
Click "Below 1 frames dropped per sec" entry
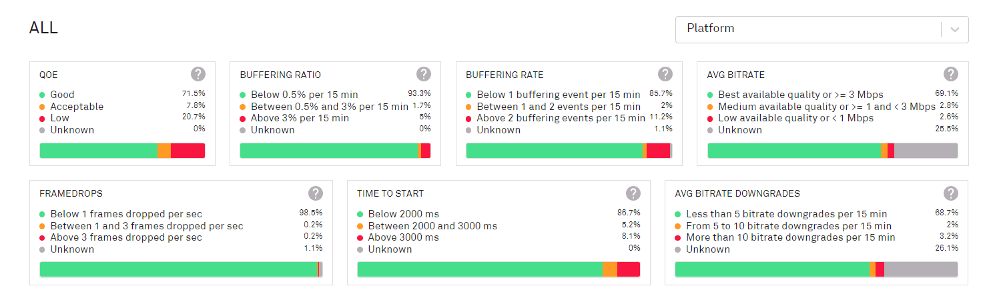[x=126, y=214]
